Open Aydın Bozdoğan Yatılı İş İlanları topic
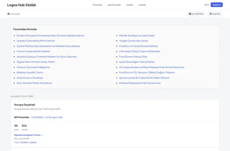 137,62
